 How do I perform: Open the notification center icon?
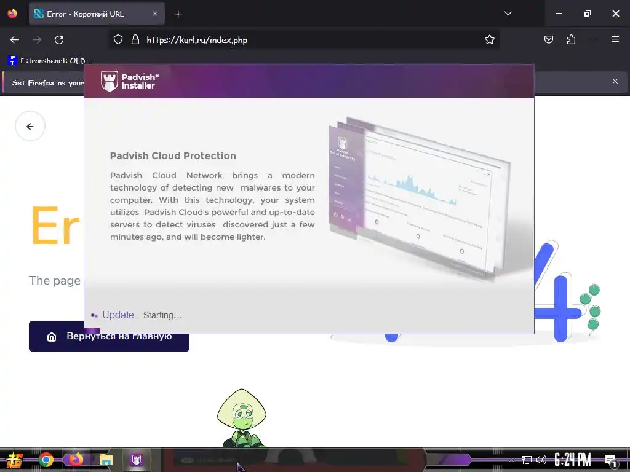click(610, 461)
